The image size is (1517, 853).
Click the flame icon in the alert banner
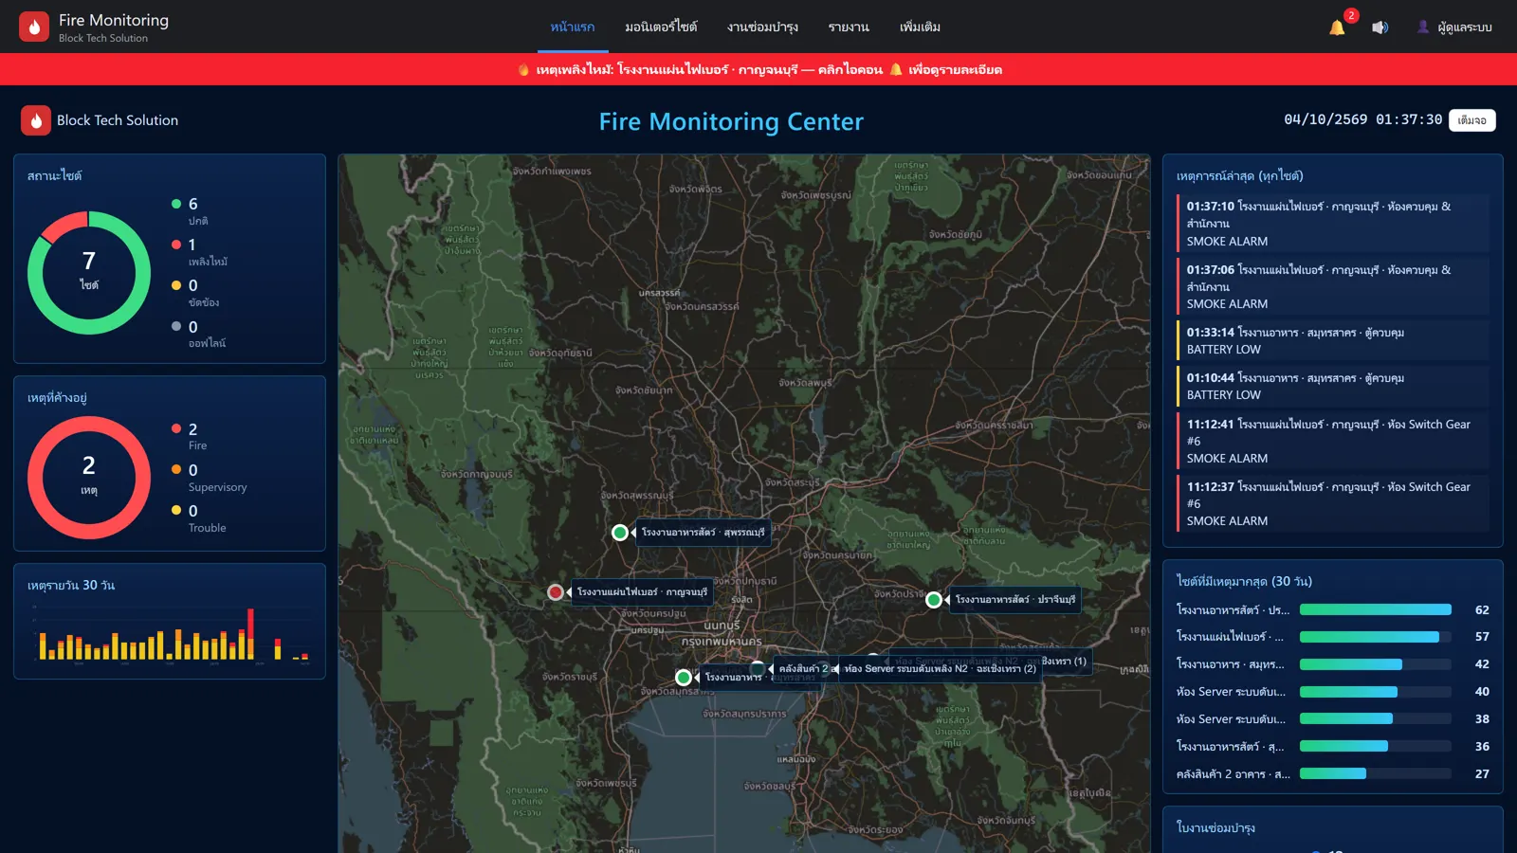(x=523, y=69)
